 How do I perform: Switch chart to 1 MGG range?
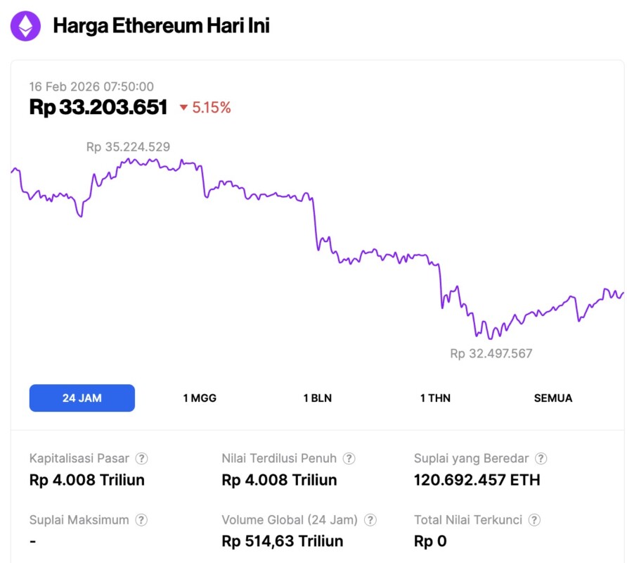click(x=200, y=398)
